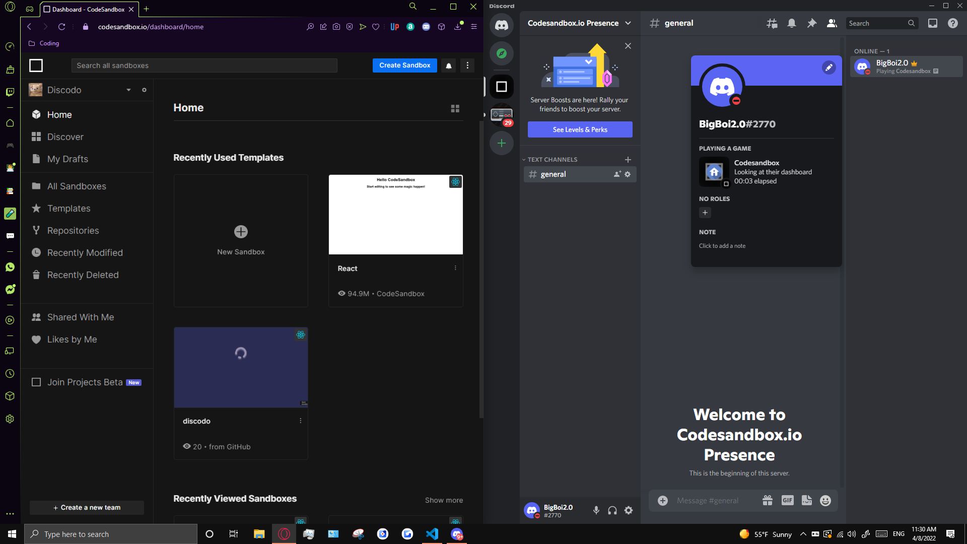The height and width of the screenshot is (544, 967).
Task: Open Discord threads icon in header
Action: tap(772, 23)
